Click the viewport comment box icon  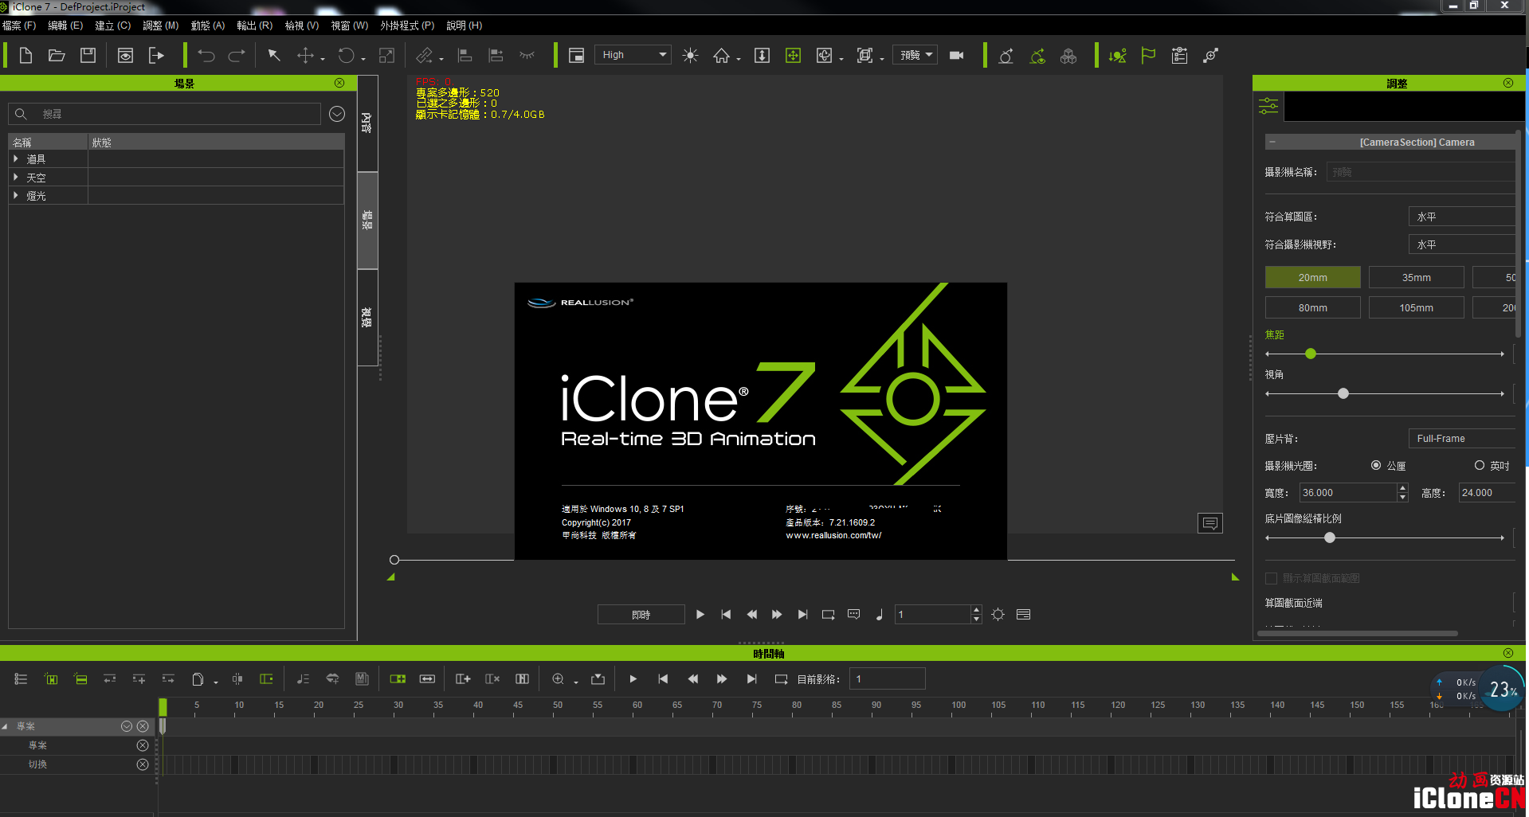click(x=1210, y=523)
